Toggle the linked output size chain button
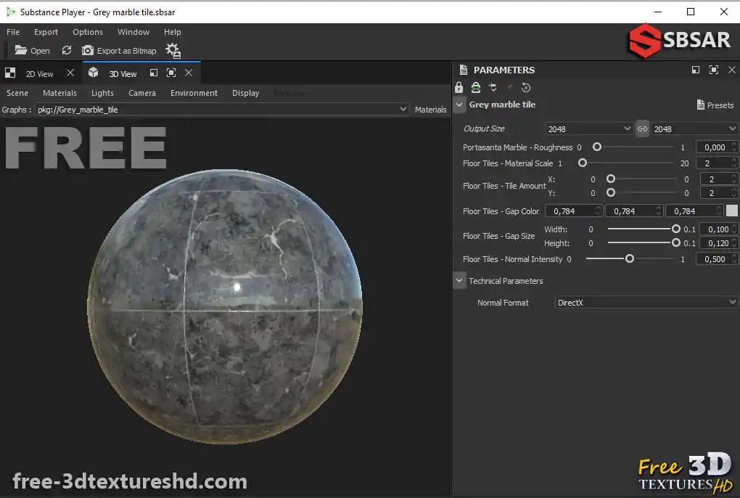 tap(641, 128)
